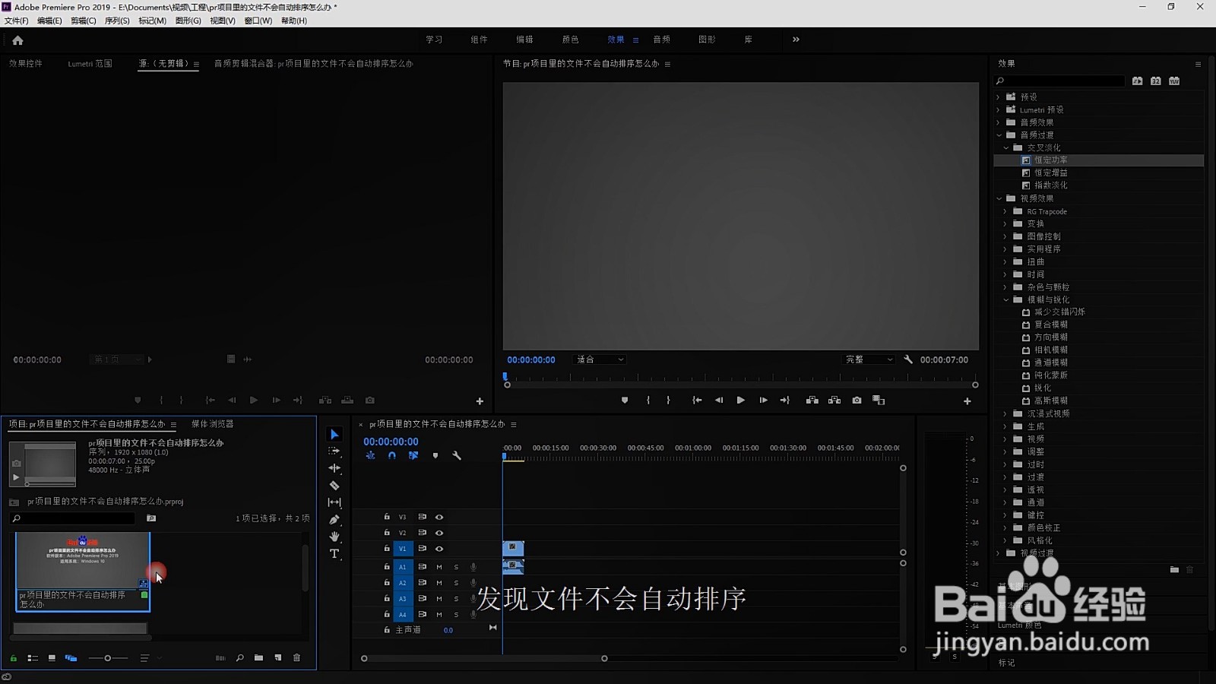This screenshot has height=684, width=1216.
Task: Collapse 模糊与锐化 folder
Action: 1005,299
